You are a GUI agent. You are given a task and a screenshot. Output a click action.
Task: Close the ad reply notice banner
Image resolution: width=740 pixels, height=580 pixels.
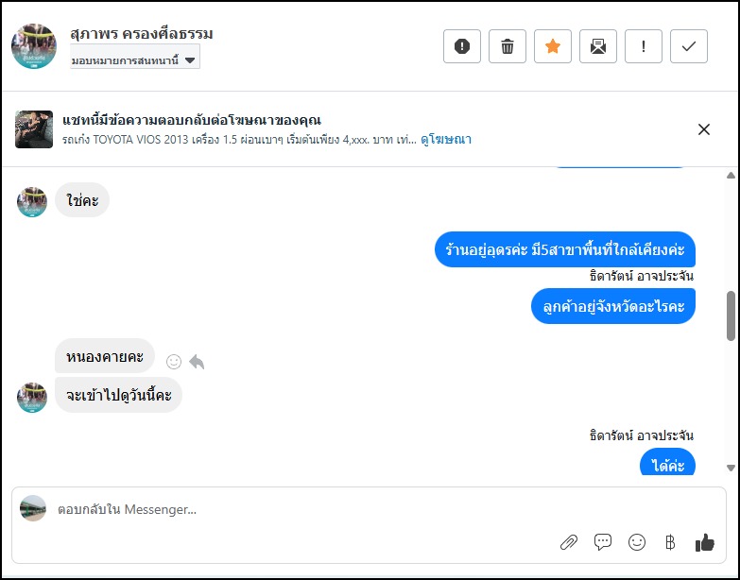[x=703, y=129]
